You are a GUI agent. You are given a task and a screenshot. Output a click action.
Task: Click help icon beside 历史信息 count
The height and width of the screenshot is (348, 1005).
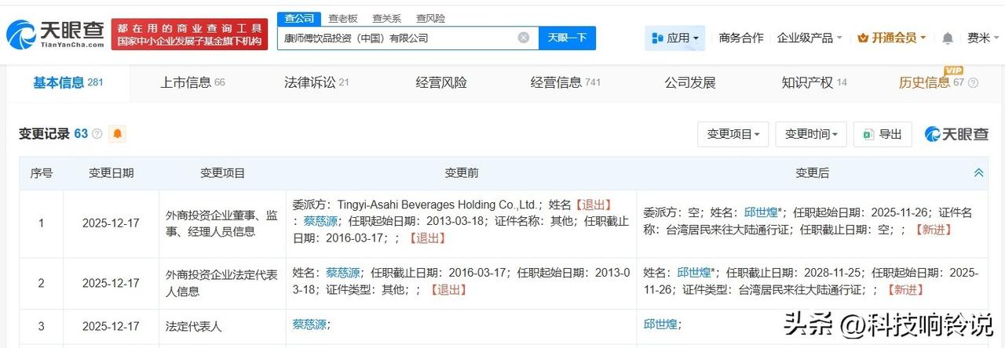point(974,83)
